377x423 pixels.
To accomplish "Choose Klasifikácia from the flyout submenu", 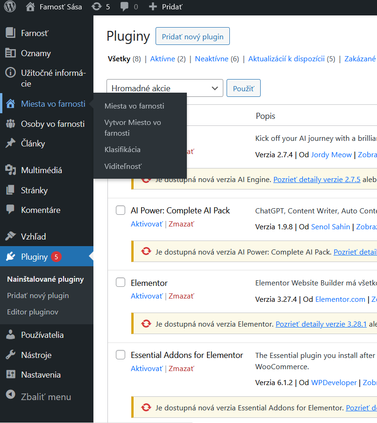I will tap(122, 150).
